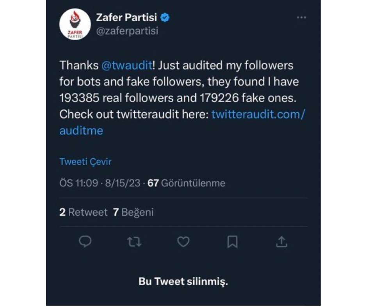The height and width of the screenshot is (308, 367).
Task: Share the tweet via the upload icon
Action: pyautogui.click(x=281, y=242)
